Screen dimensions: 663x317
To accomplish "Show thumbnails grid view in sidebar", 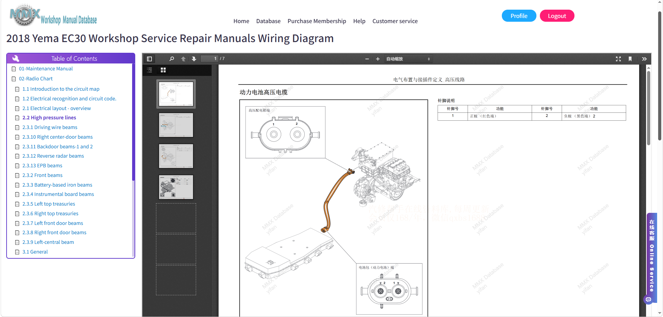I will point(163,70).
